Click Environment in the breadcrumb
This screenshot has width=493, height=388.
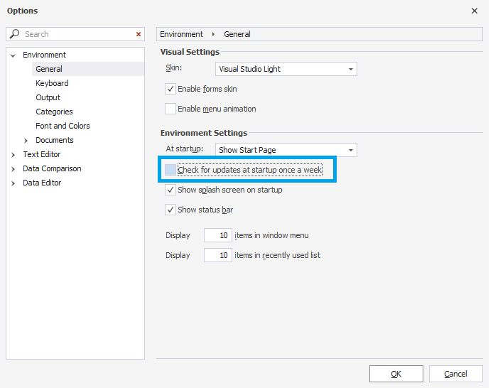181,34
